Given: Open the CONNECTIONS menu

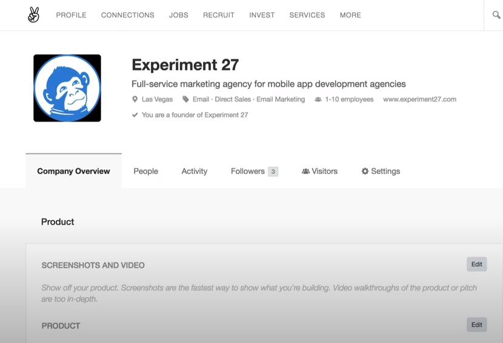Looking at the screenshot, I should 128,15.
